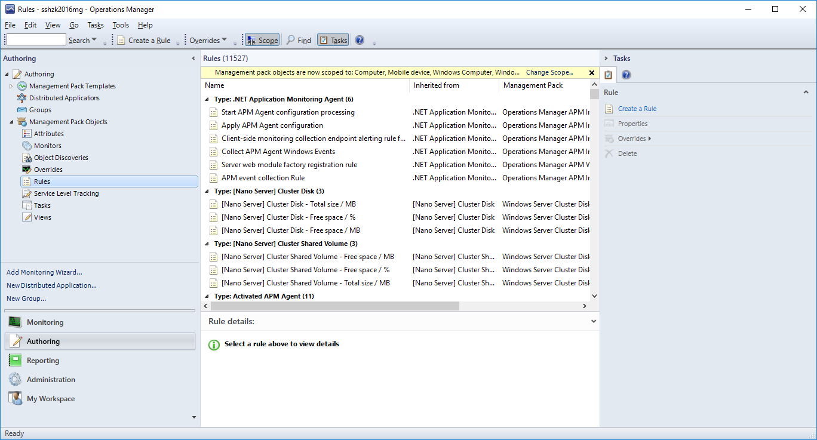Click the Monitoring workspace icon

pyautogui.click(x=15, y=322)
